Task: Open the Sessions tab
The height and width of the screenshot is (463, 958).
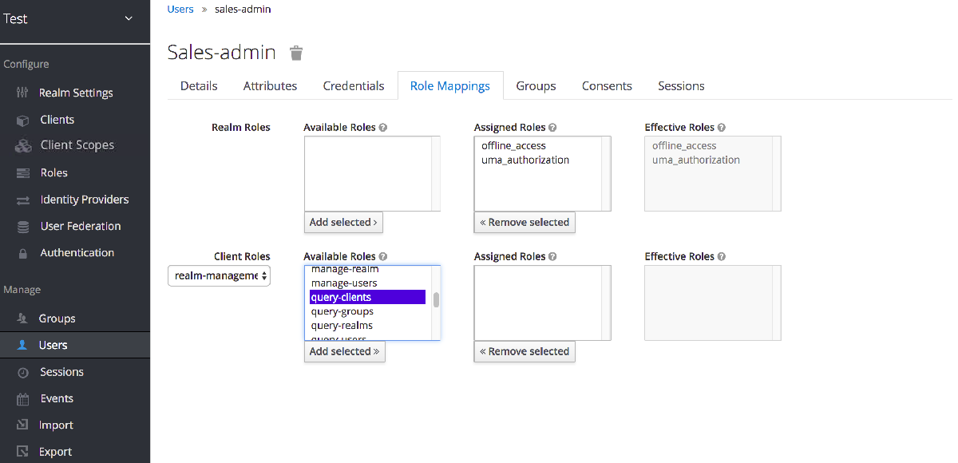Action: coord(681,86)
